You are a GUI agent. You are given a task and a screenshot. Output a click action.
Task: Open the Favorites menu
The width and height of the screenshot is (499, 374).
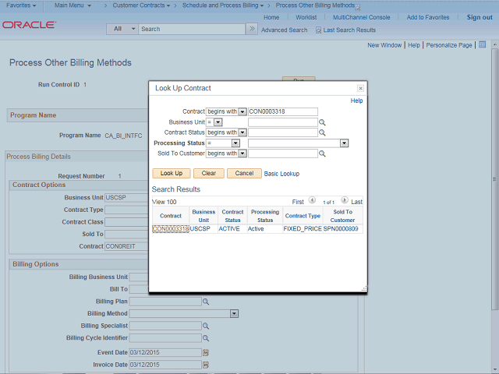(21, 5)
